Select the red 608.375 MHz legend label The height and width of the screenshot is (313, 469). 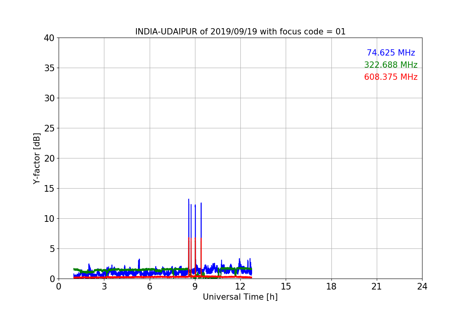pyautogui.click(x=391, y=77)
